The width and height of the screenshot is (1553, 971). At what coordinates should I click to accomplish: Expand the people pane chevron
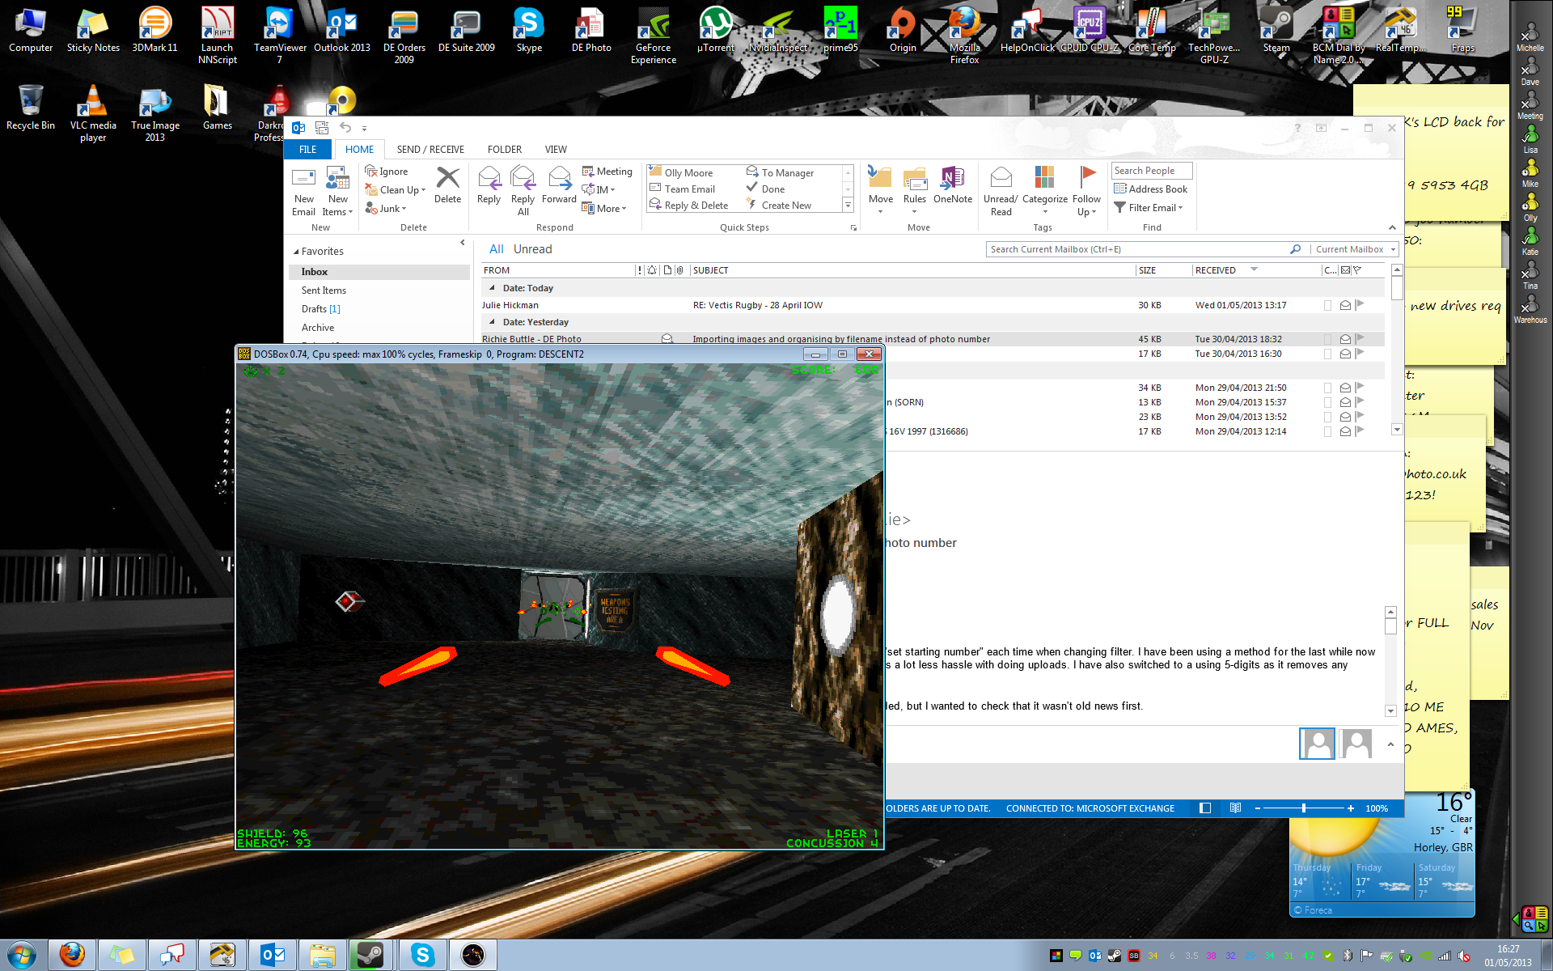[x=1390, y=744]
